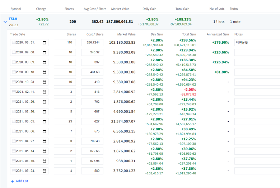Edit cost per share field 687
280x188 pixels.
[x=92, y=112]
